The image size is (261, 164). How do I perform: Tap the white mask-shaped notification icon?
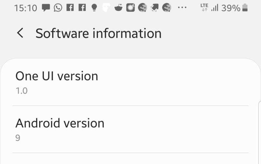tap(106, 7)
